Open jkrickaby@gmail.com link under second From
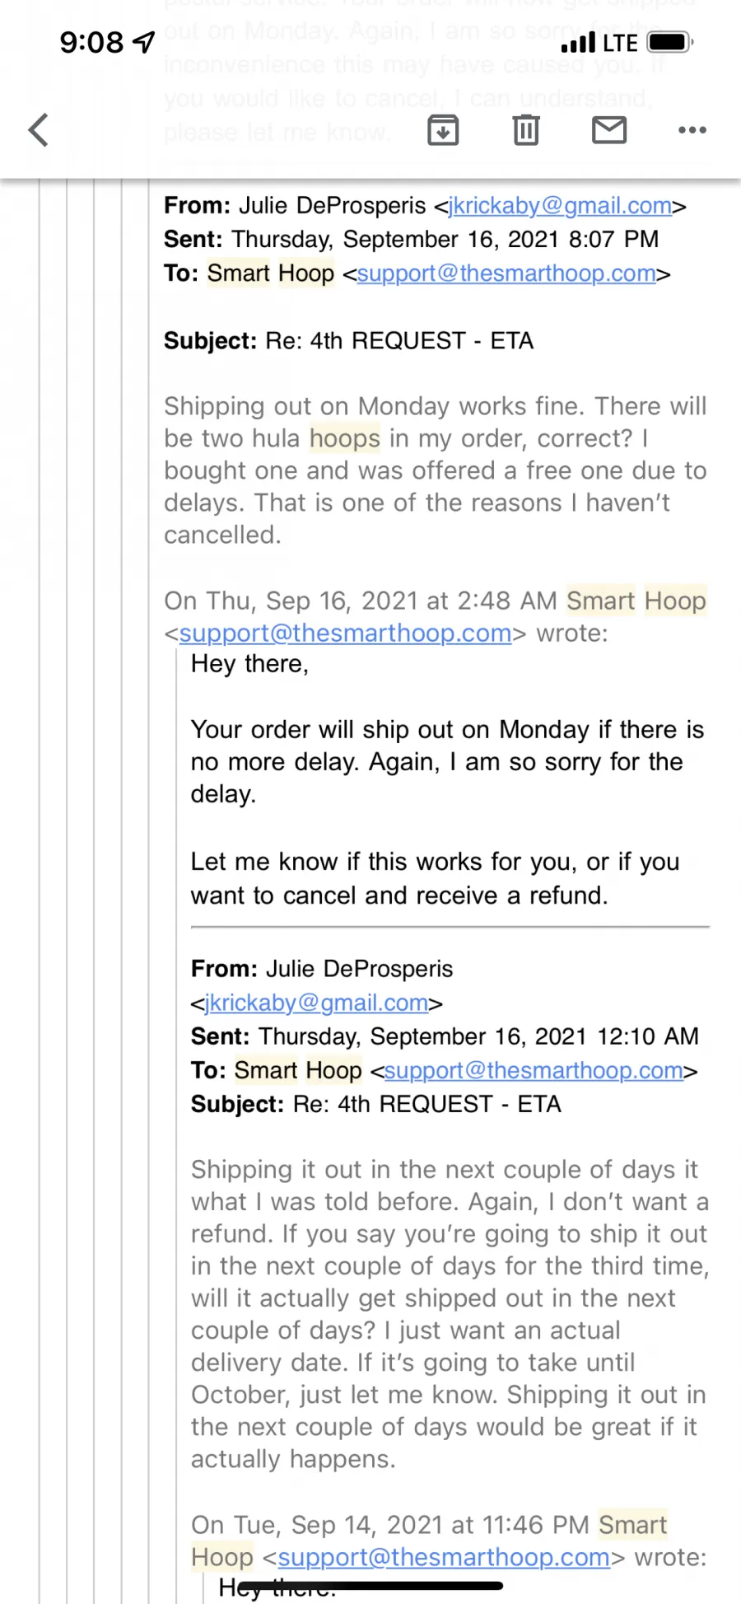This screenshot has width=741, height=1604. (316, 1003)
